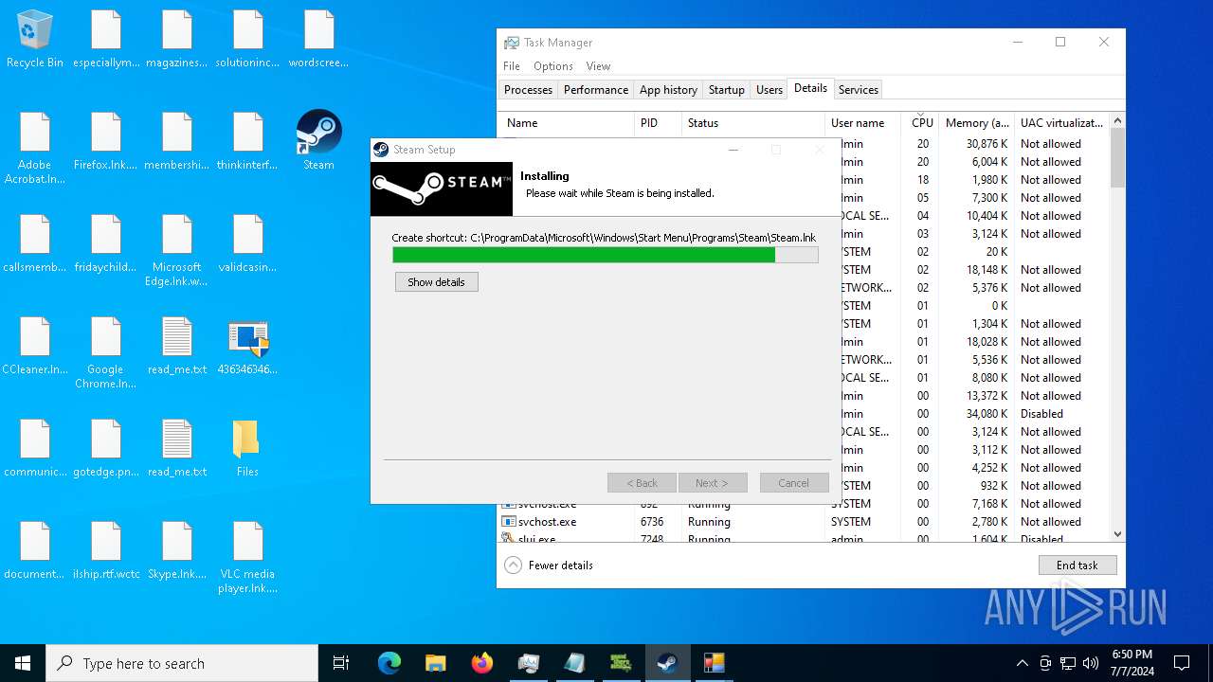The height and width of the screenshot is (682, 1213).
Task: Sort by the UAC virtualization column
Action: 1061,123
